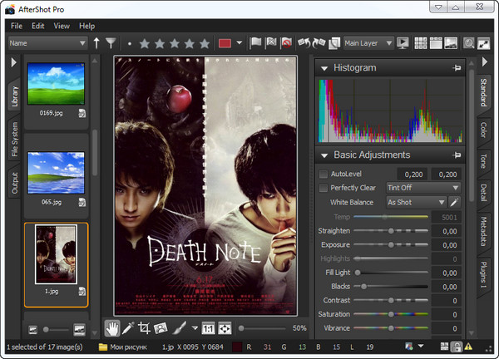The width and height of the screenshot is (499, 359).
Task: Adjust the Saturation slider
Action: coord(391,314)
